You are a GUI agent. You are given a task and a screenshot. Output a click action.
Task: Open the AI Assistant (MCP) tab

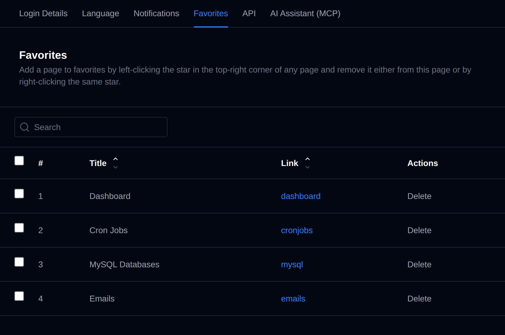point(305,13)
